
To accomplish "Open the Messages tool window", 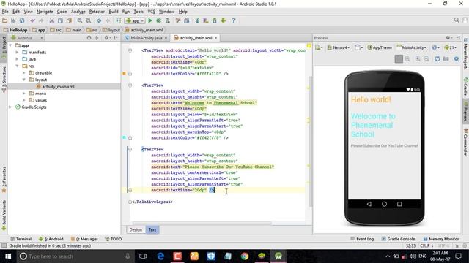I will (x=84, y=239).
